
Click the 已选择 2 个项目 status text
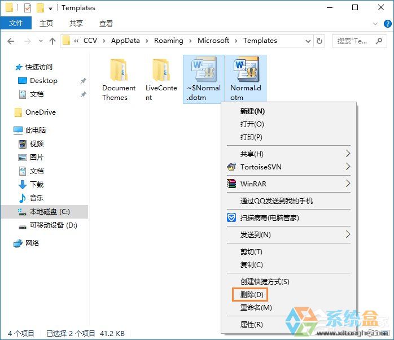(x=71, y=334)
